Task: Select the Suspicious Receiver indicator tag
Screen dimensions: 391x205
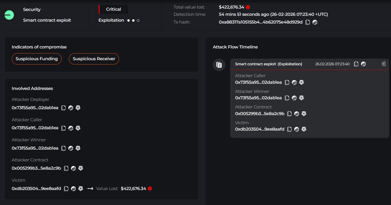Action: click(x=94, y=59)
